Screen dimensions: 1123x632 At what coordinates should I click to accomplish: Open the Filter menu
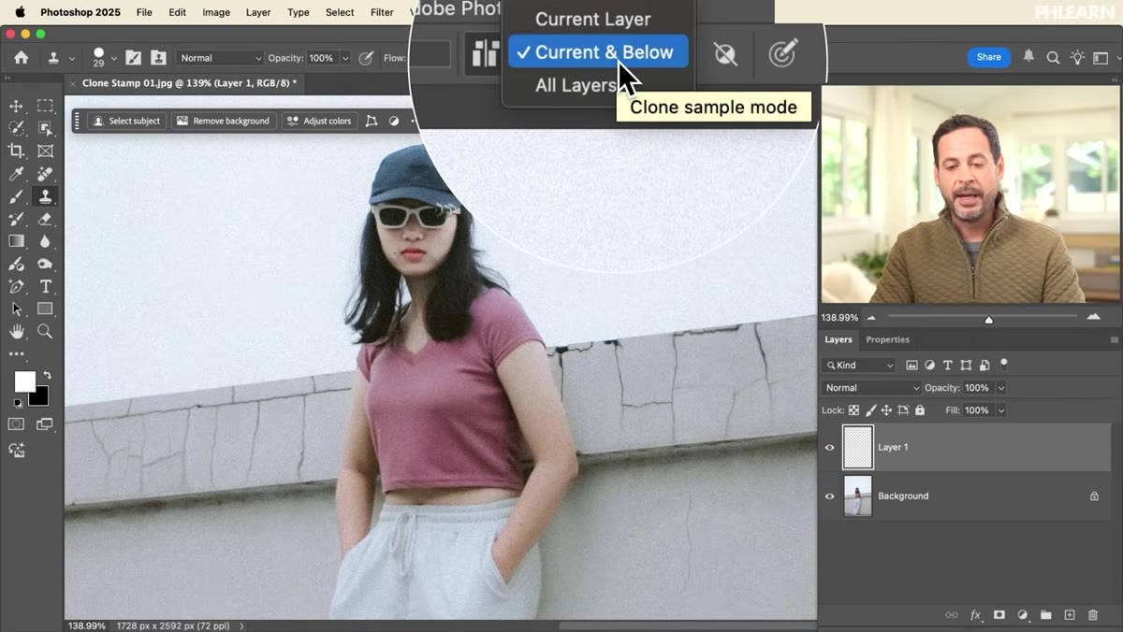click(382, 12)
